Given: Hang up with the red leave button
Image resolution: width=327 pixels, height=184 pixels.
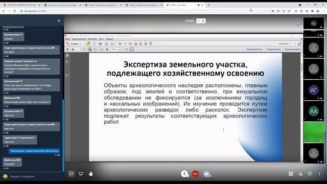Looking at the screenshot, I should (x=196, y=174).
